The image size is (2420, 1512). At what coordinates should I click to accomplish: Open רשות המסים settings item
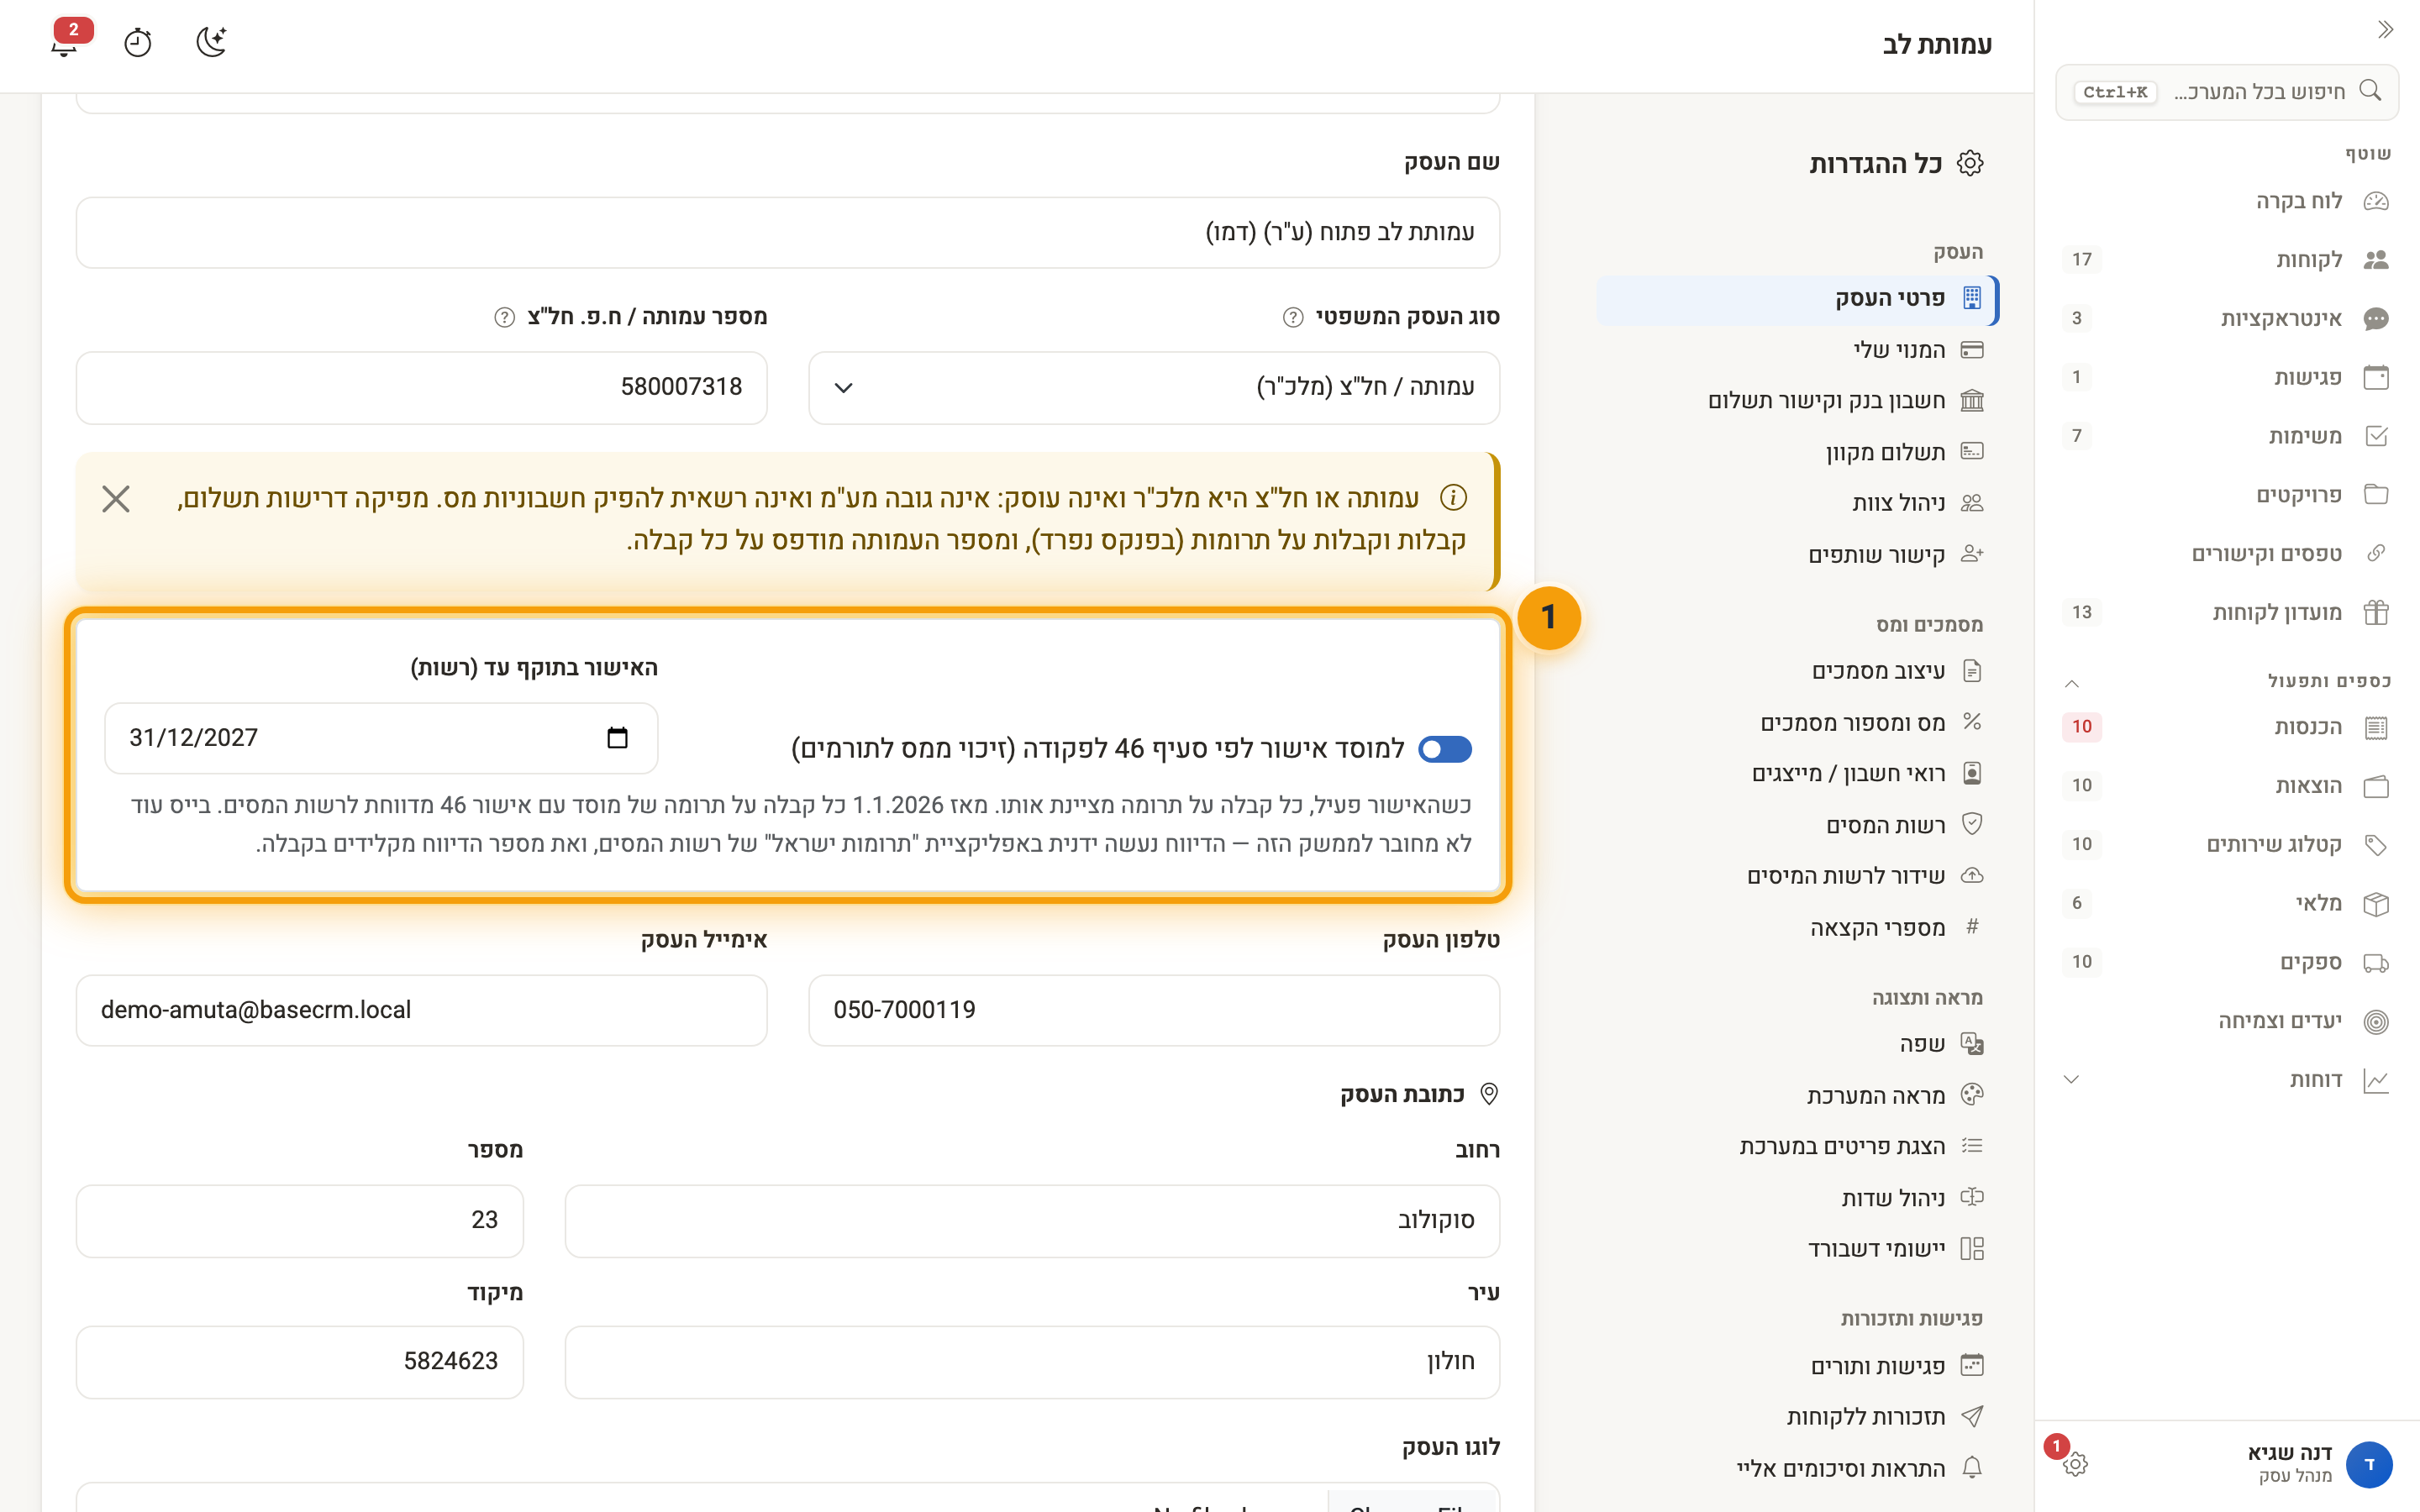(1797, 825)
